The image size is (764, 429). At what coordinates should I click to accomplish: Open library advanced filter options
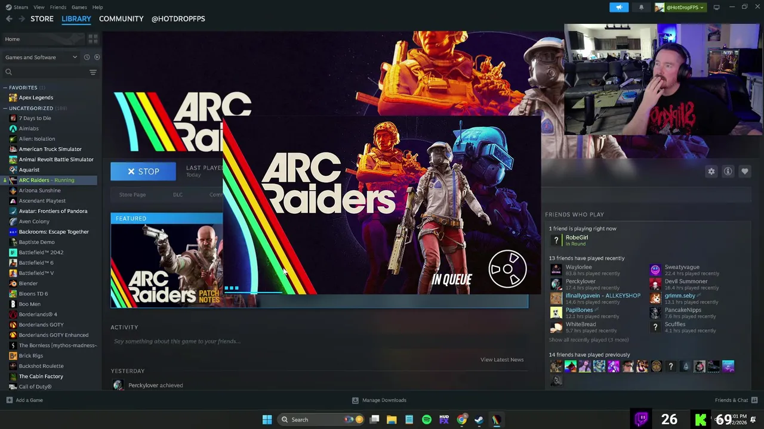93,72
